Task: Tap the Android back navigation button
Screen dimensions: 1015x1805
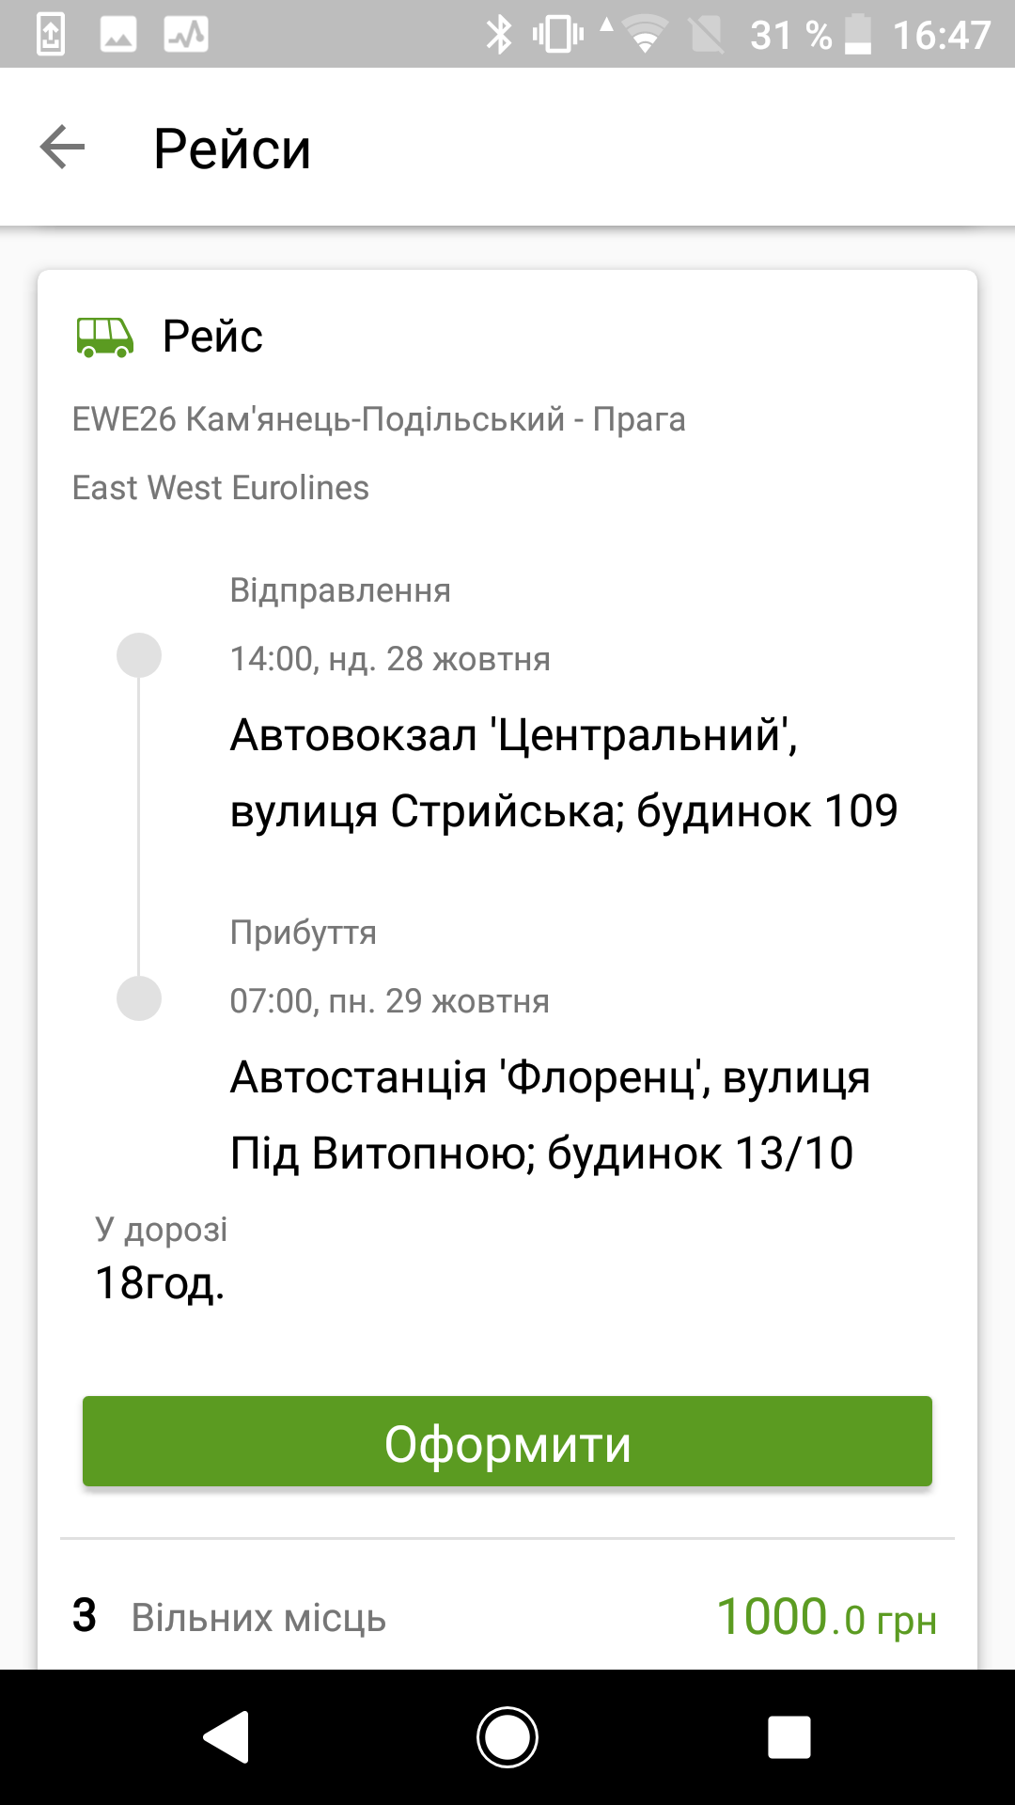Action: [x=226, y=1736]
